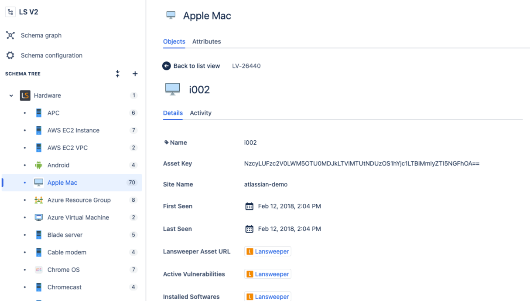Viewport: 530px width, 301px height.
Task: Add new object type plus icon
Action: click(x=135, y=74)
